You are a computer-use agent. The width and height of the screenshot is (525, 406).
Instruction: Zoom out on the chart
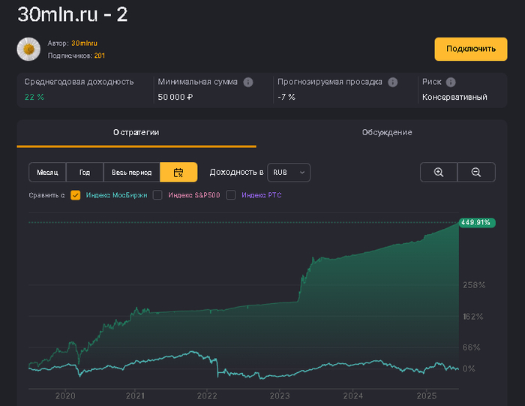tap(476, 173)
